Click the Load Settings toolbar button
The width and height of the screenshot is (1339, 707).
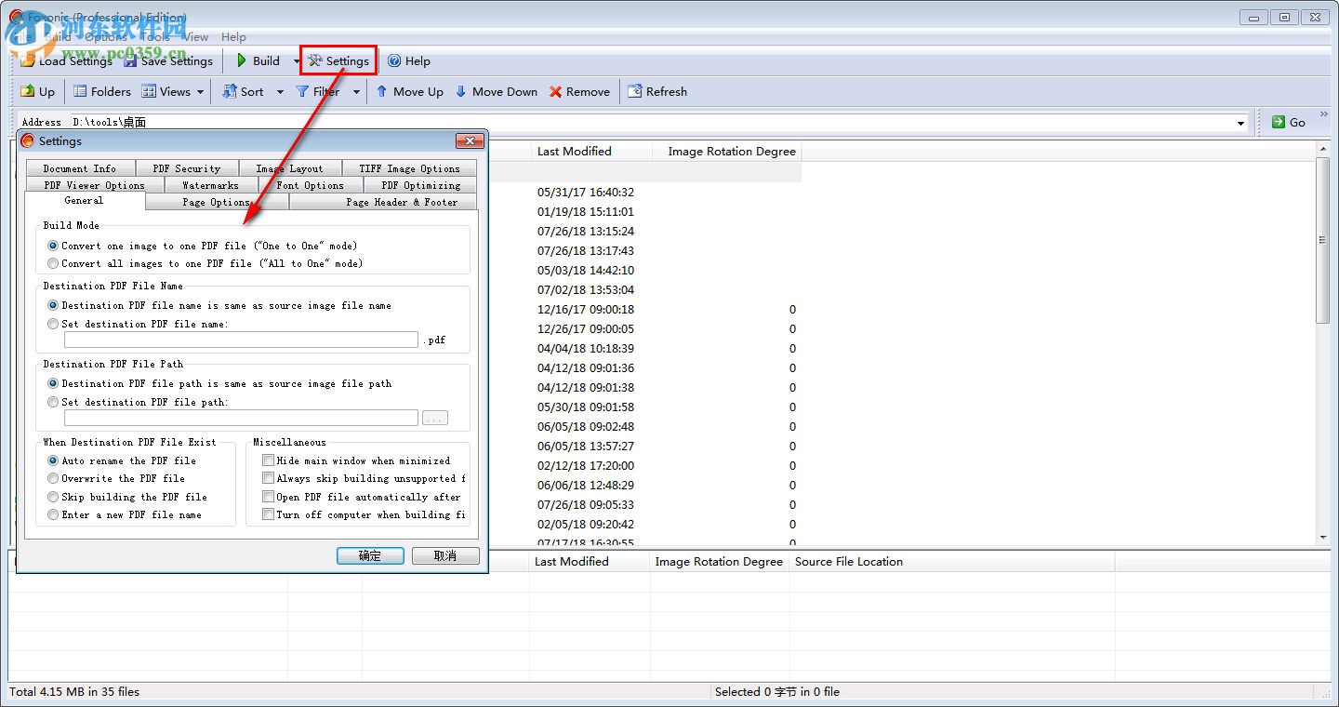tap(66, 61)
